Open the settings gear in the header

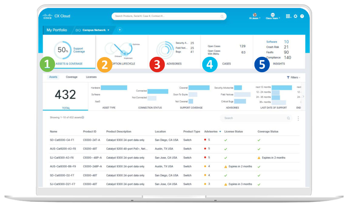tap(295, 16)
